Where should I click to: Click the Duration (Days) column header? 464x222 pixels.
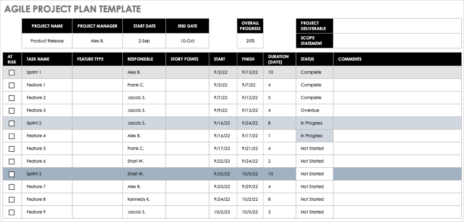coord(278,59)
